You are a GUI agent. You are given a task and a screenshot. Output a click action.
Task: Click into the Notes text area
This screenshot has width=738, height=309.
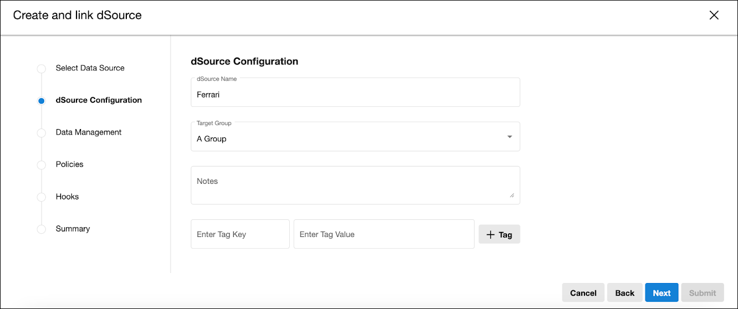[x=355, y=185]
